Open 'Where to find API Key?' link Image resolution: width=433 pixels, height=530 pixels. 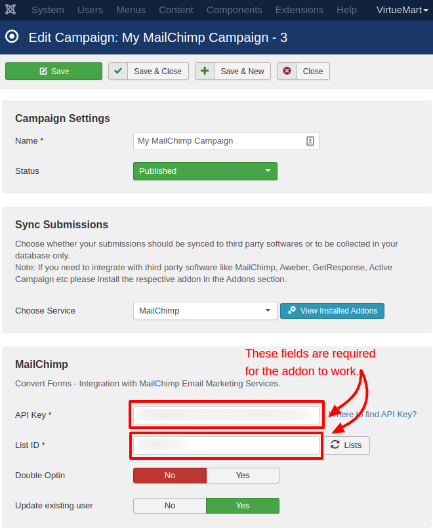point(373,415)
